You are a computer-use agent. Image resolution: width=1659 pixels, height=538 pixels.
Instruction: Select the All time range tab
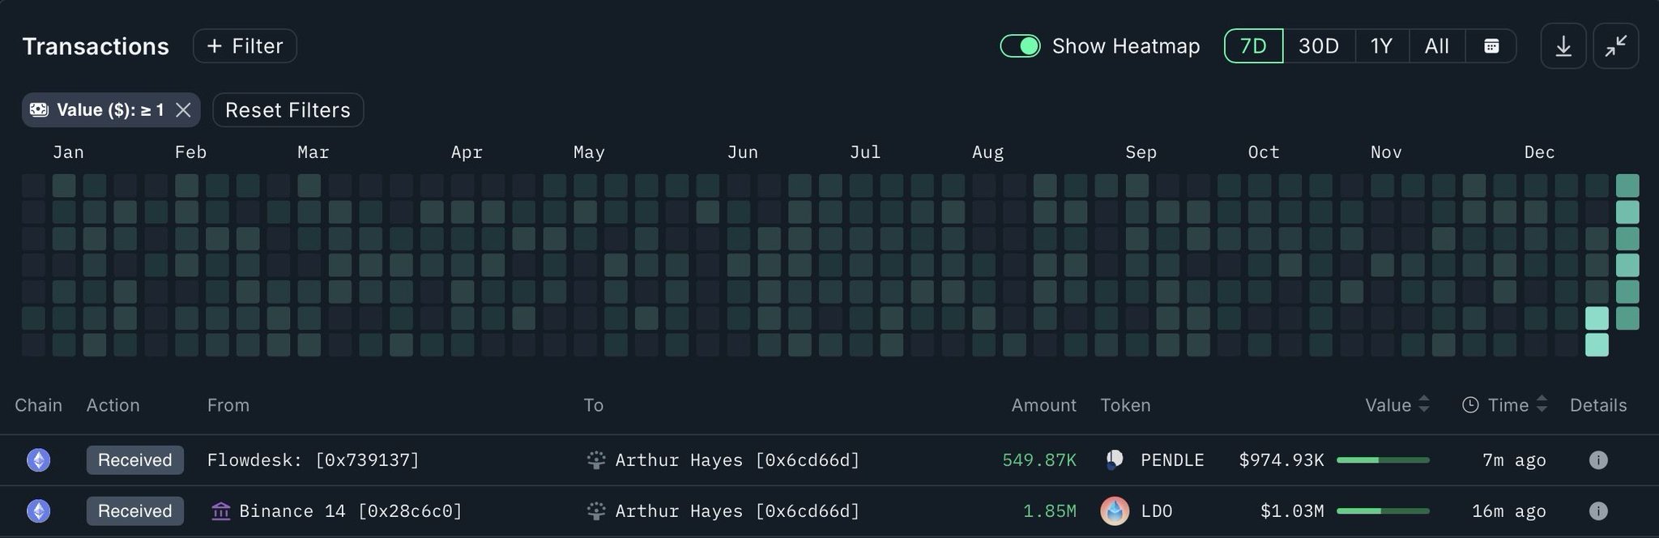pyautogui.click(x=1436, y=46)
